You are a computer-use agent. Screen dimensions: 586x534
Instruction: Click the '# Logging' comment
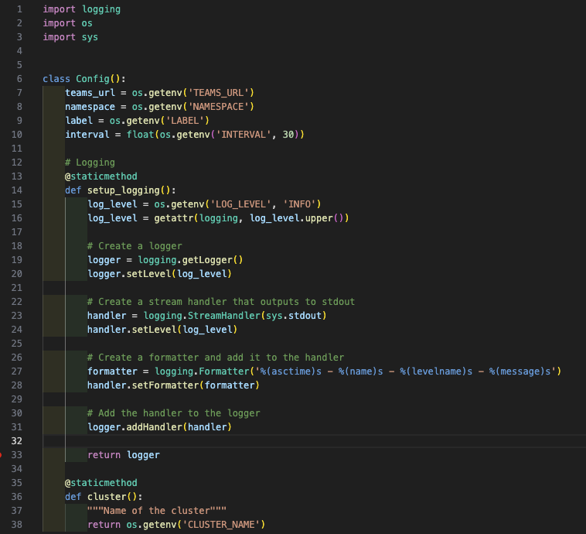(x=90, y=163)
